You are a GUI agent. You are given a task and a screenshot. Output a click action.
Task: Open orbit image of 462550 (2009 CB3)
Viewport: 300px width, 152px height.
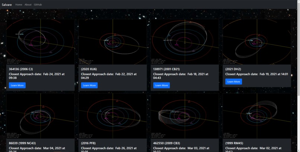[x=185, y=116]
